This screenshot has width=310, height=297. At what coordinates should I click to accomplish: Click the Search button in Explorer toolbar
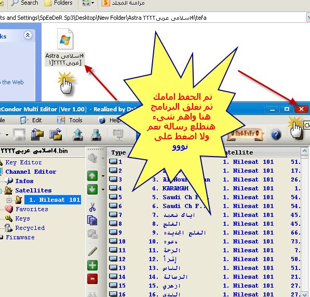(x=24, y=3)
